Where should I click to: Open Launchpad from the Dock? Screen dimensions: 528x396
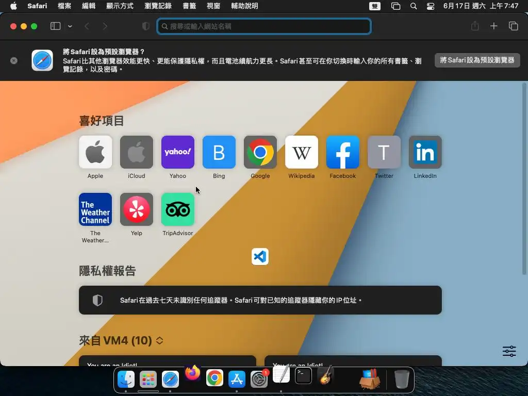[148, 379]
